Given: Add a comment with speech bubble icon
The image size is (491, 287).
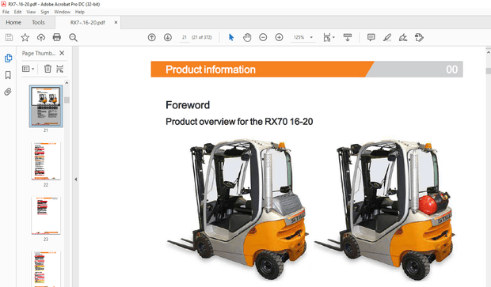Looking at the screenshot, I should click(x=371, y=37).
